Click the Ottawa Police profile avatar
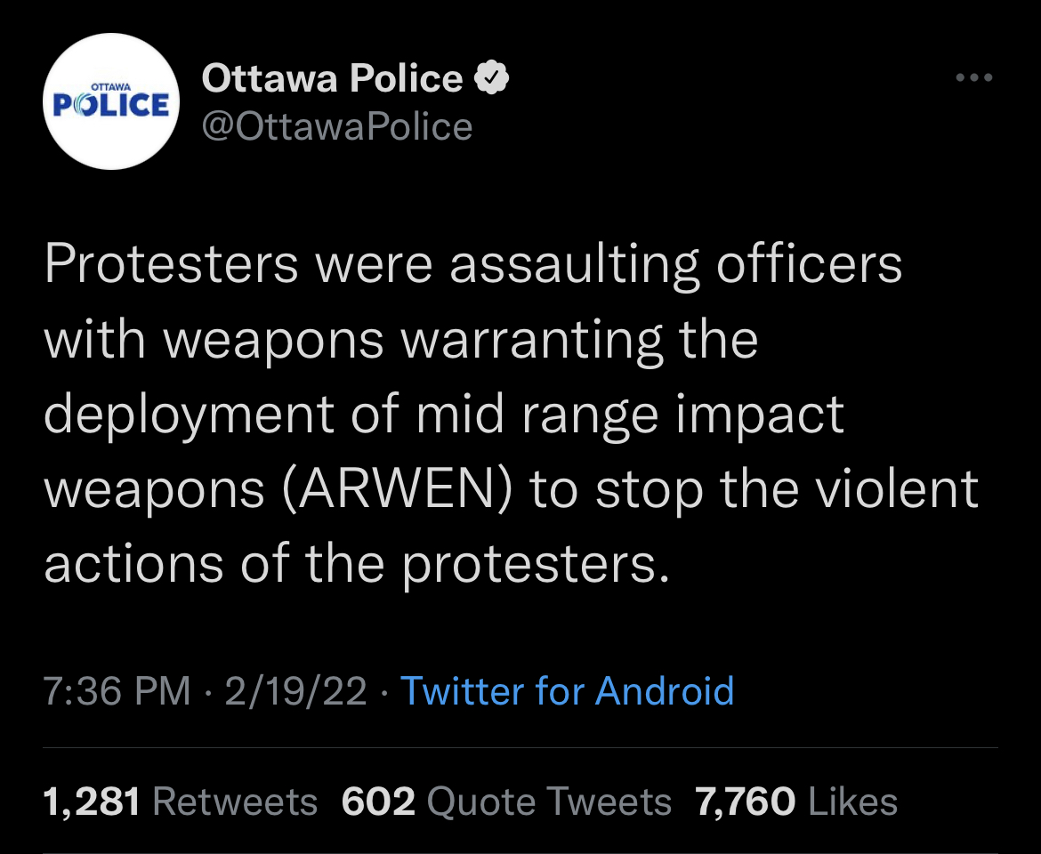The width and height of the screenshot is (1041, 854). coord(111,101)
